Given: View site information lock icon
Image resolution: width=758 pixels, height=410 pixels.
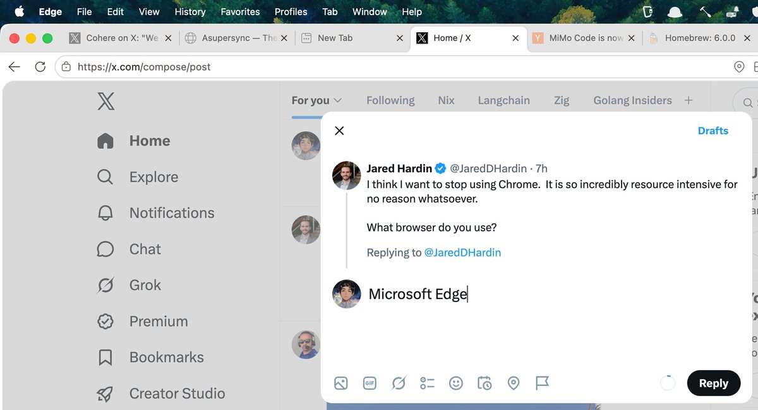Looking at the screenshot, I should click(66, 67).
